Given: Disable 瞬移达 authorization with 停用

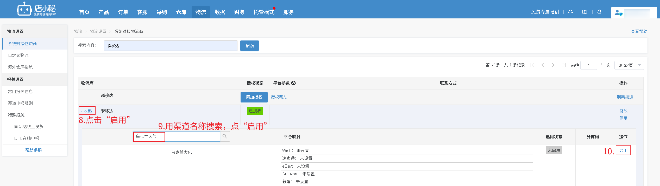Looking at the screenshot, I should pyautogui.click(x=623, y=118).
